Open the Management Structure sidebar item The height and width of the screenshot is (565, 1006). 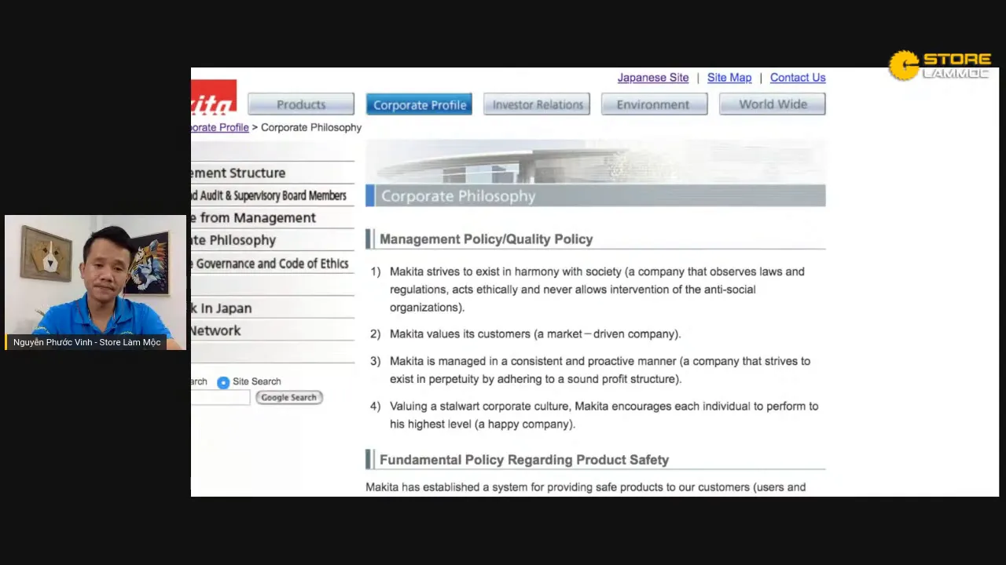tap(272, 173)
